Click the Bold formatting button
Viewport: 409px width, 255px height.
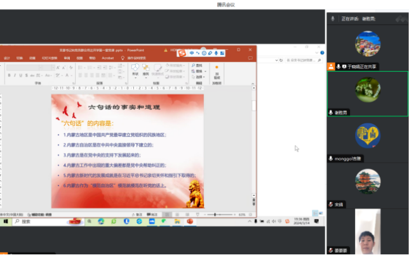tap(10, 75)
